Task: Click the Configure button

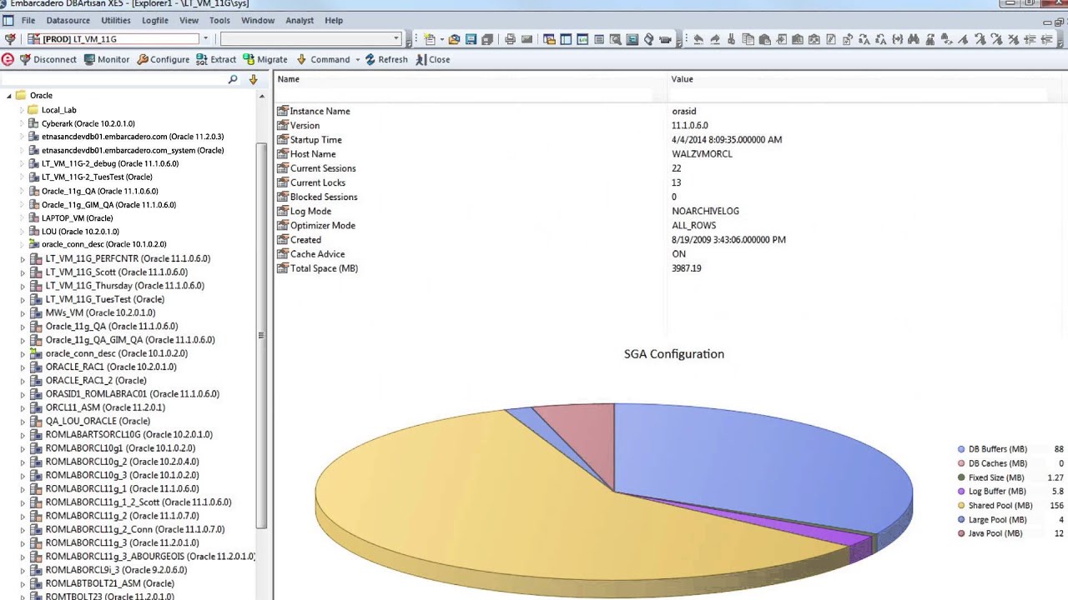Action: coord(164,59)
